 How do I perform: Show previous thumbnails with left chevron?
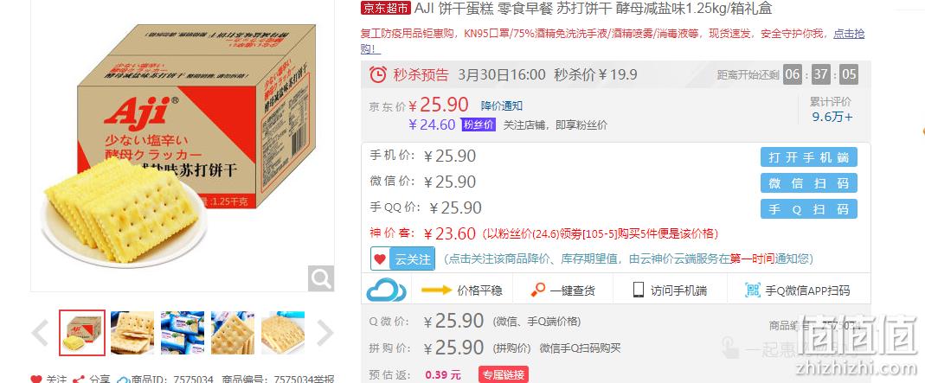pos(40,333)
